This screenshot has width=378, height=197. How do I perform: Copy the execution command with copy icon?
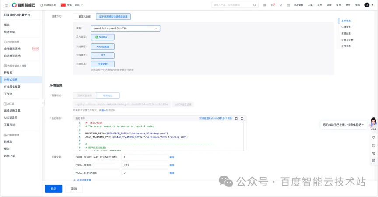pyautogui.click(x=236, y=118)
